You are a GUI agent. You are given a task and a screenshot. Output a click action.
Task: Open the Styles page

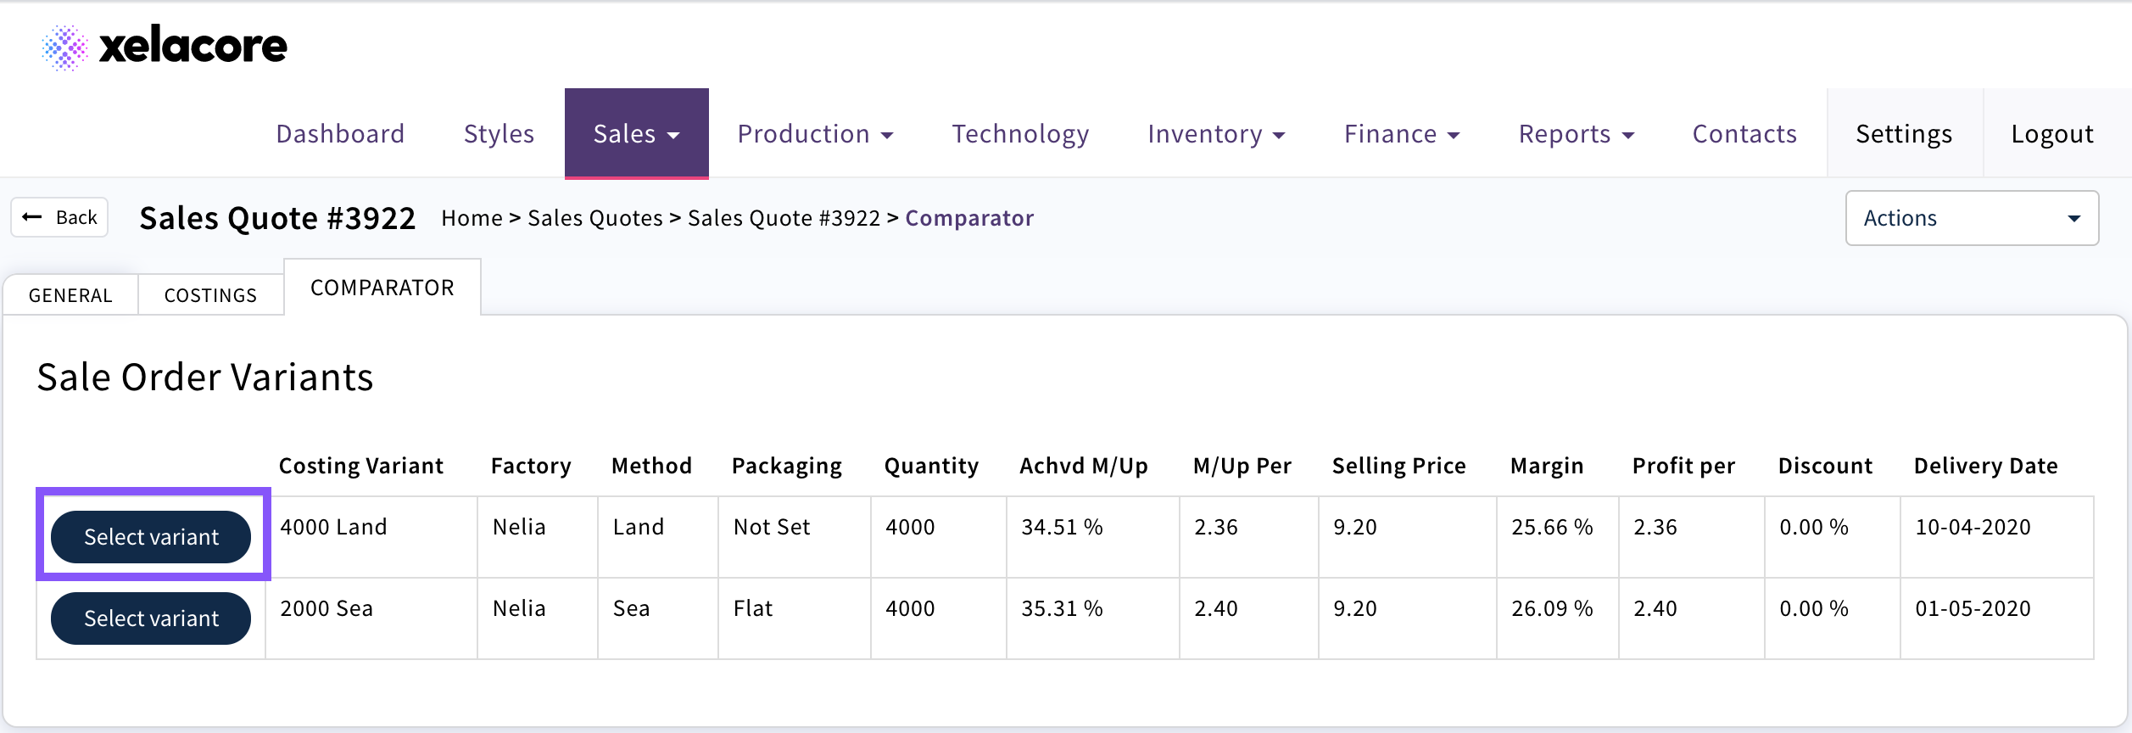(x=499, y=134)
